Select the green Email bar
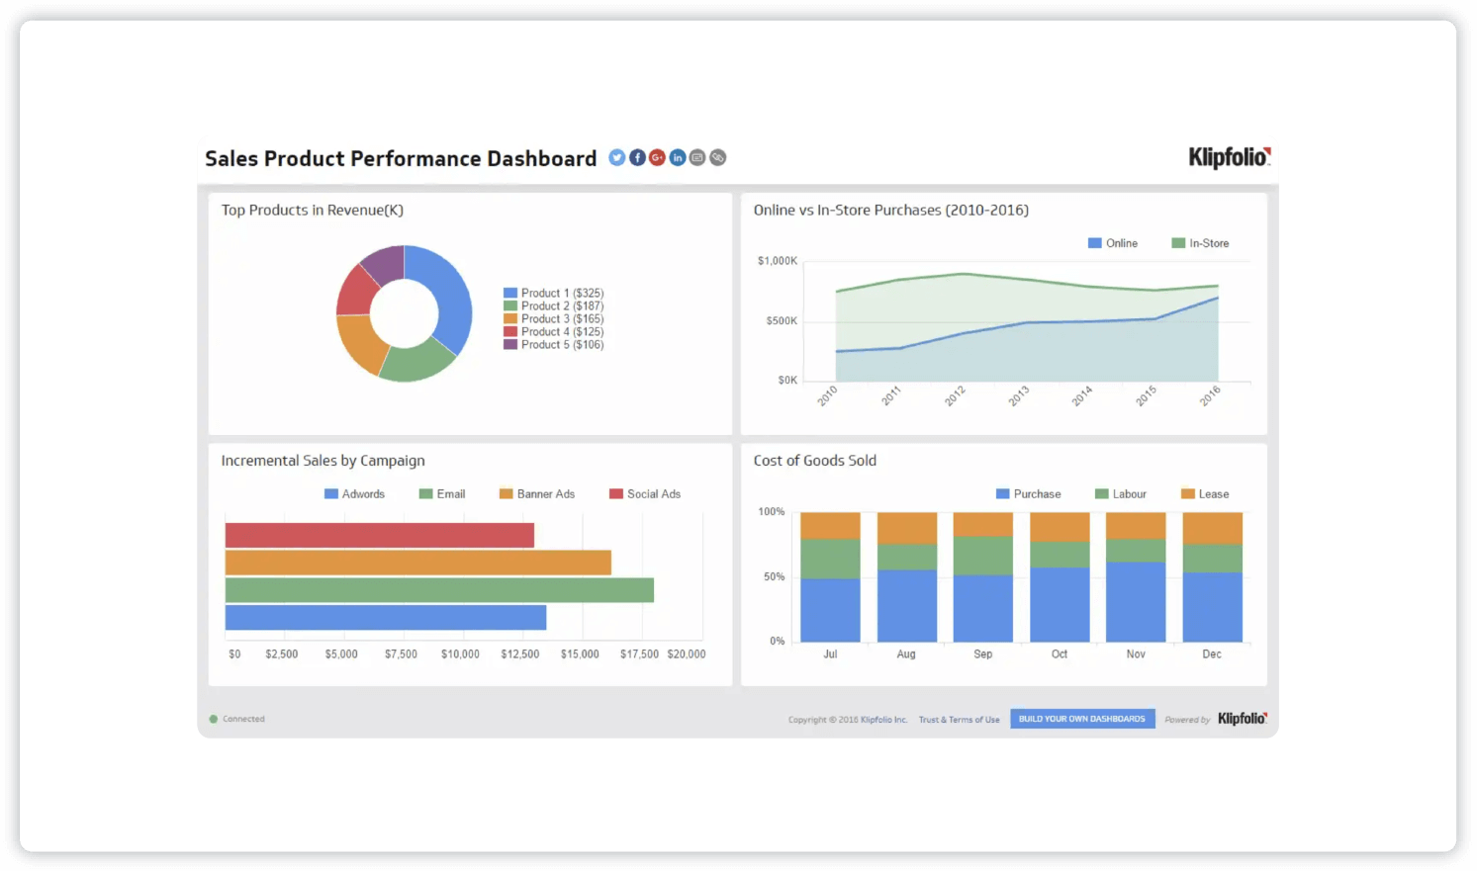 pyautogui.click(x=439, y=590)
